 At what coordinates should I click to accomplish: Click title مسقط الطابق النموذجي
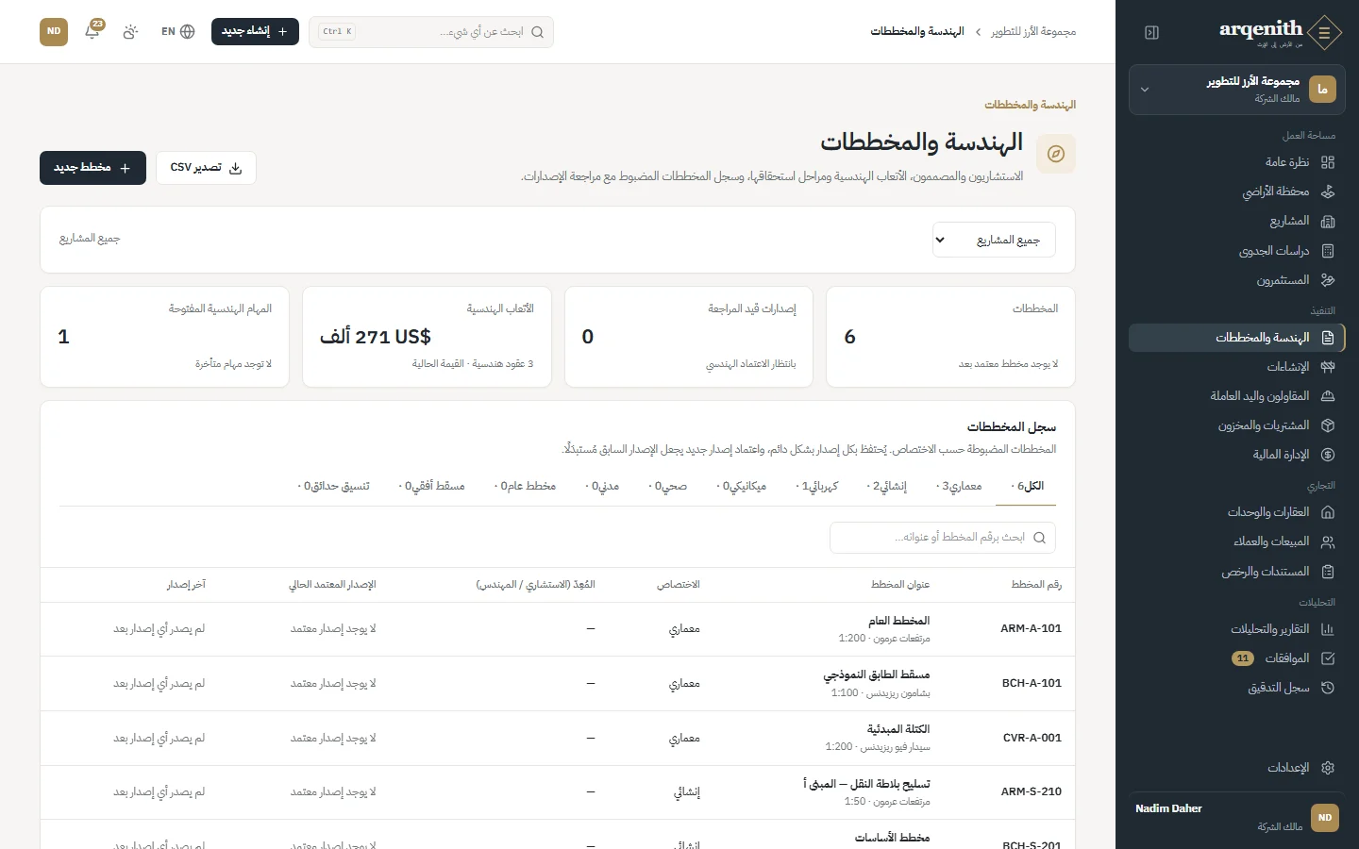click(x=877, y=674)
